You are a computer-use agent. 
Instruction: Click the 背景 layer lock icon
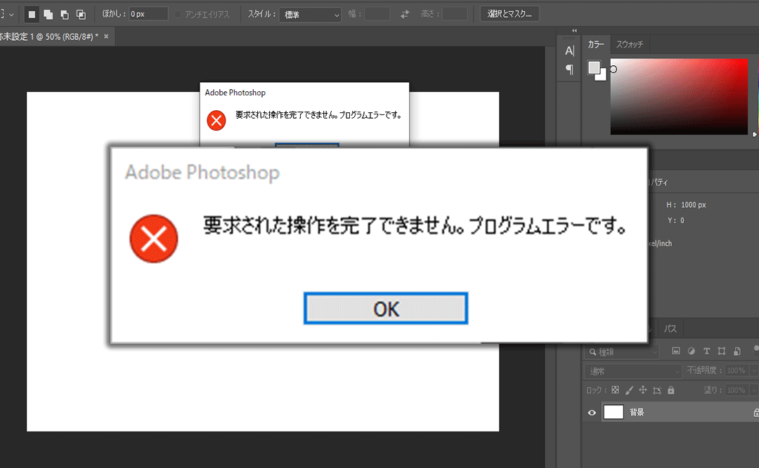click(756, 413)
